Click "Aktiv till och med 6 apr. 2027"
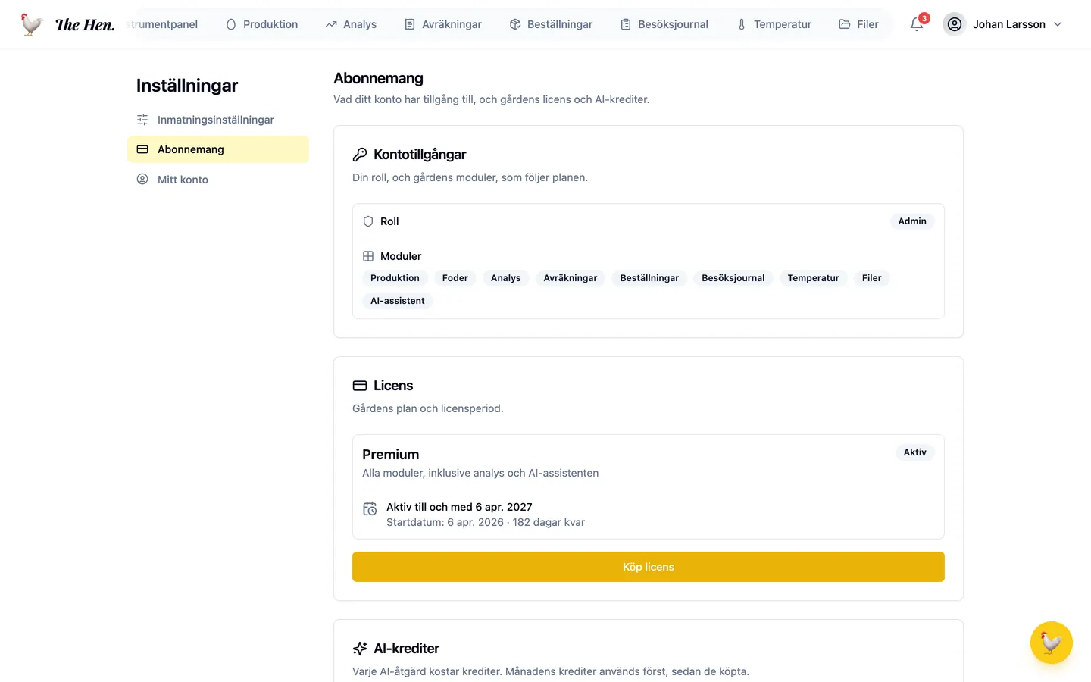The height and width of the screenshot is (682, 1091). coord(459,507)
